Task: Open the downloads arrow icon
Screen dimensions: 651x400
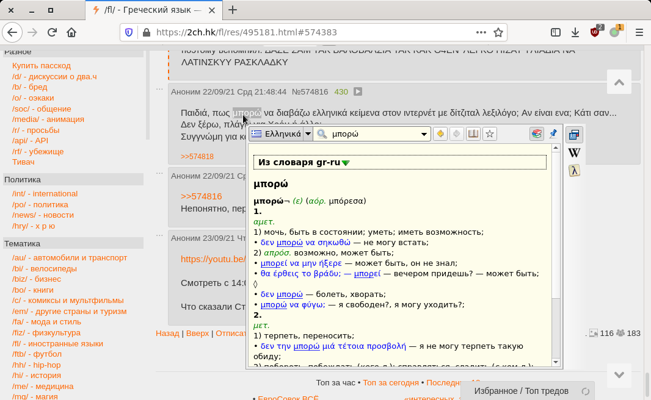Action: click(575, 32)
